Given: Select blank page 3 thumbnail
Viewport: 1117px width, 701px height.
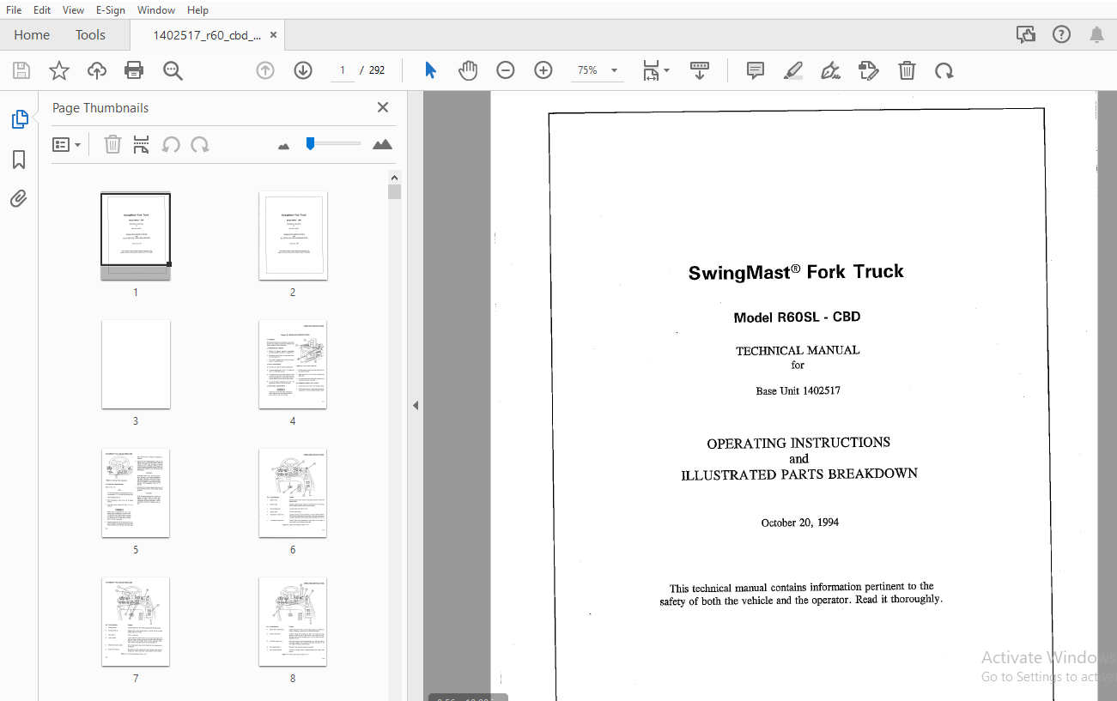Looking at the screenshot, I should click(x=136, y=364).
